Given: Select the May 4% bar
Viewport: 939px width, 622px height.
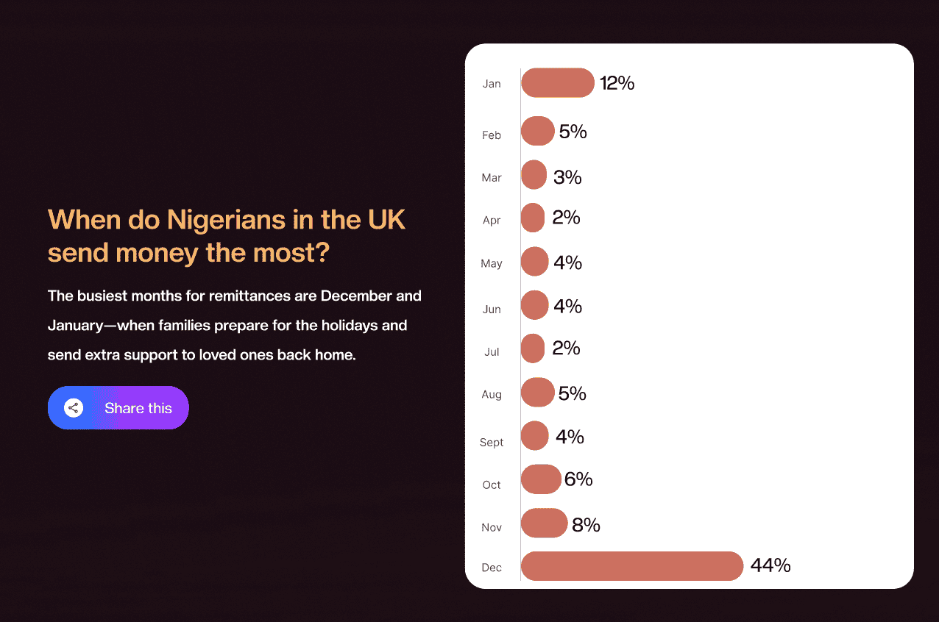Looking at the screenshot, I should (x=534, y=262).
